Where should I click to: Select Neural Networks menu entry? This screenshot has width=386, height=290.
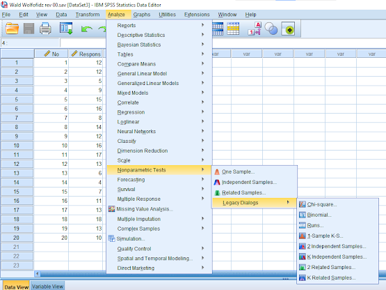pos(159,131)
